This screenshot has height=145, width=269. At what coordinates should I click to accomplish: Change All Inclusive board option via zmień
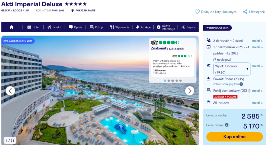(257, 103)
